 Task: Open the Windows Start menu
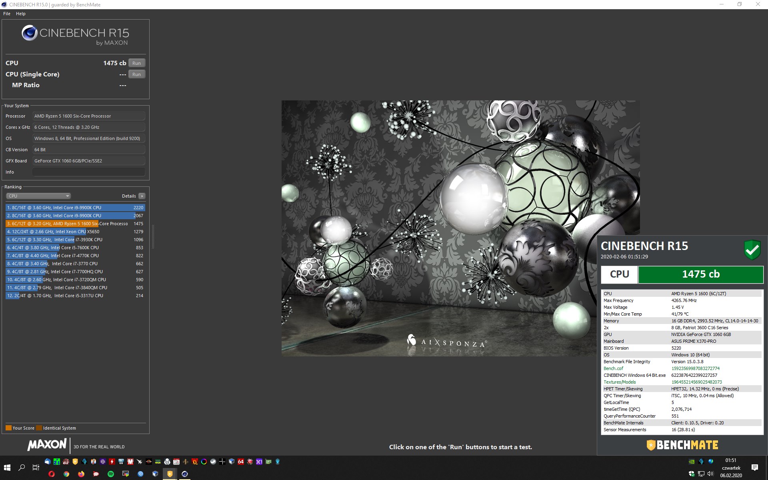pos(7,467)
